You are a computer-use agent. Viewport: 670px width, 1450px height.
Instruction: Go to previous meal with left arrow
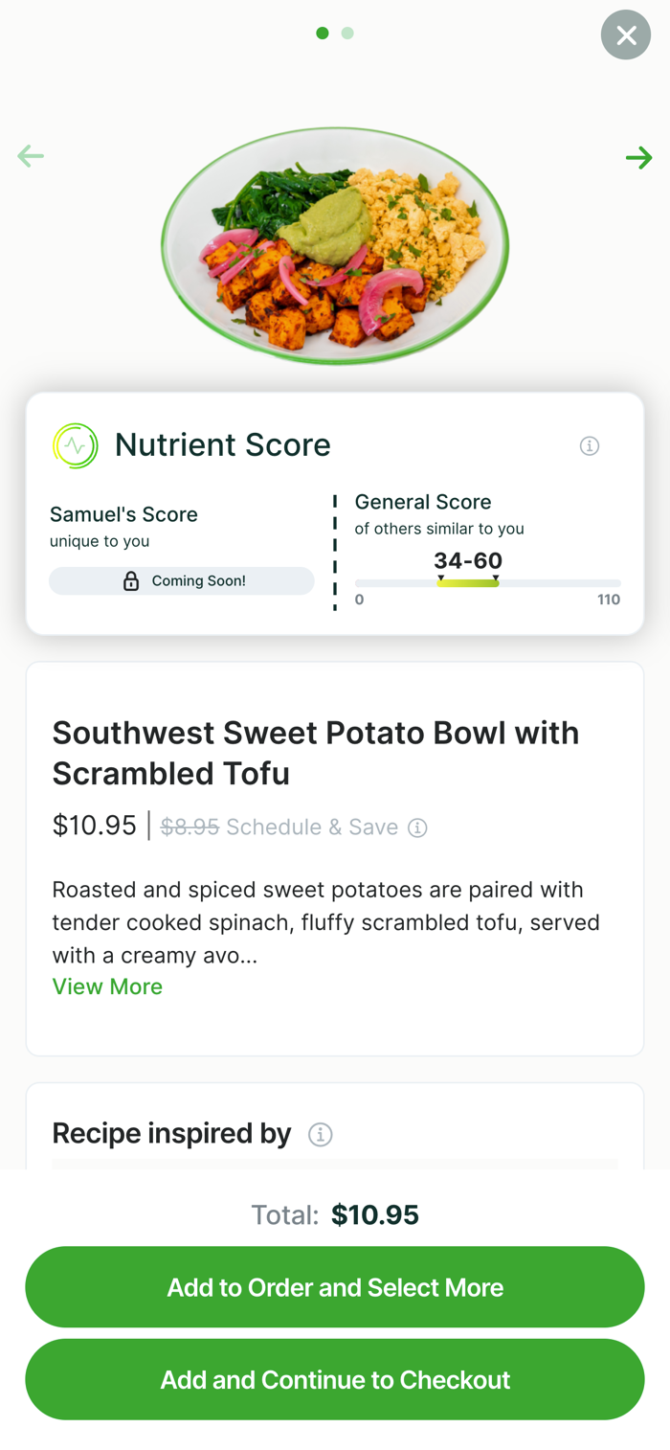pos(31,156)
